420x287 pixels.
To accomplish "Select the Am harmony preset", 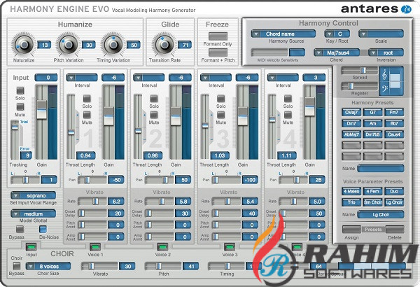I will pyautogui.click(x=372, y=123).
